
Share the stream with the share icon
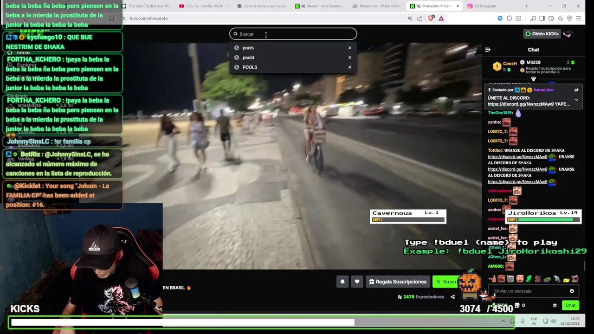click(x=452, y=297)
